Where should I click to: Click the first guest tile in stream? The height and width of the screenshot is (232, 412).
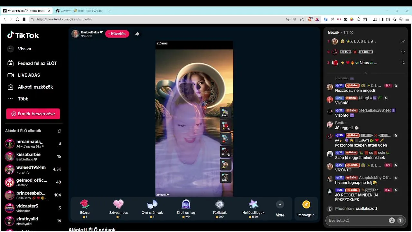[x=225, y=113]
